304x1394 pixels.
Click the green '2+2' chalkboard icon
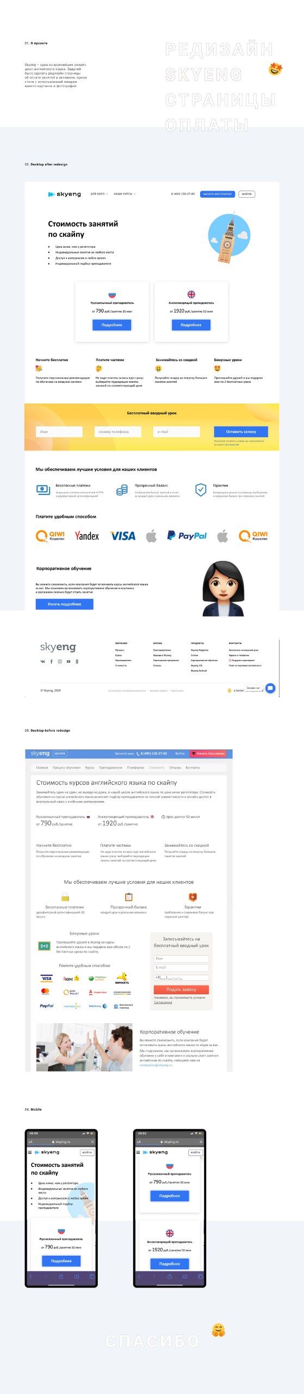pos(44,946)
